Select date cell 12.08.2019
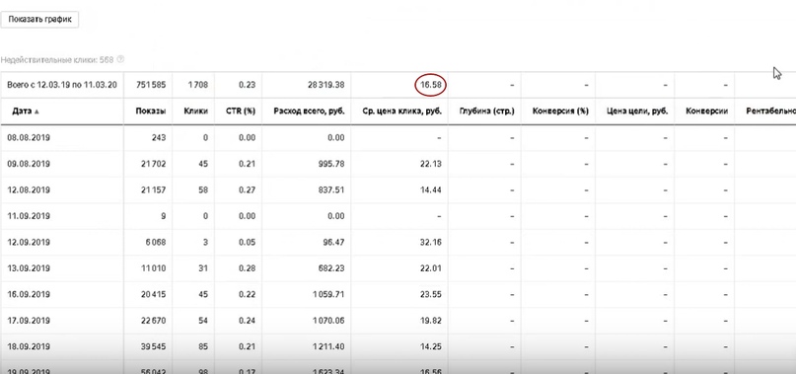The image size is (796, 374). coord(29,190)
